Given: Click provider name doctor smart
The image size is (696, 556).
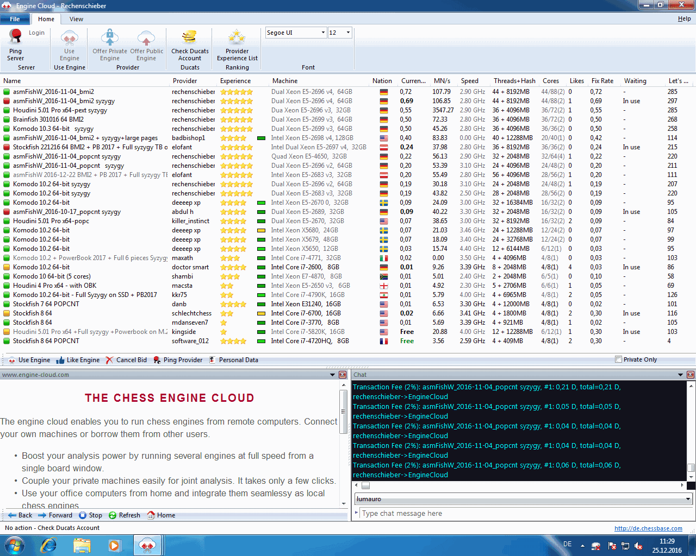Looking at the screenshot, I should [x=190, y=267].
